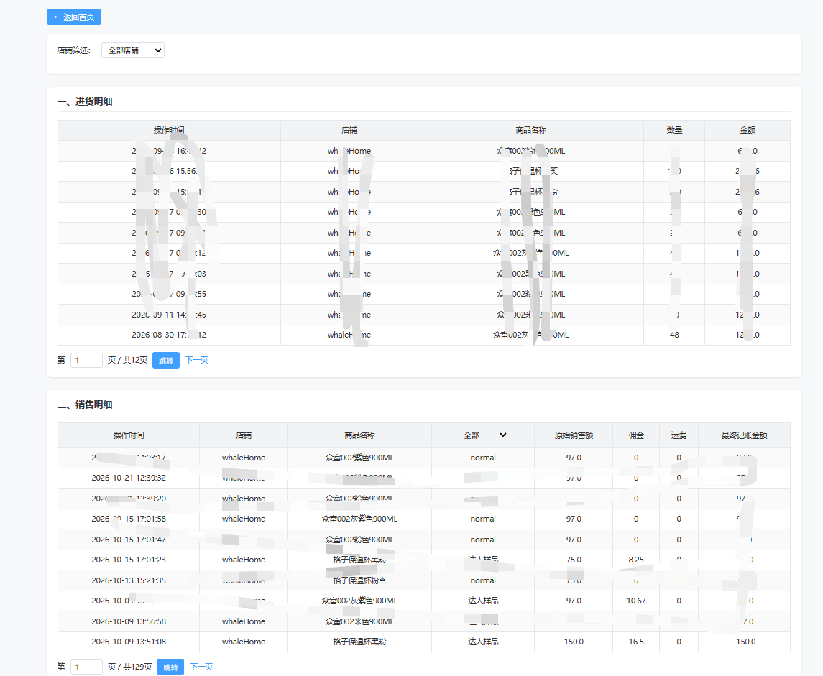Image resolution: width=823 pixels, height=676 pixels.
Task: Expand the 全部 type filter in sales header
Action: [485, 435]
